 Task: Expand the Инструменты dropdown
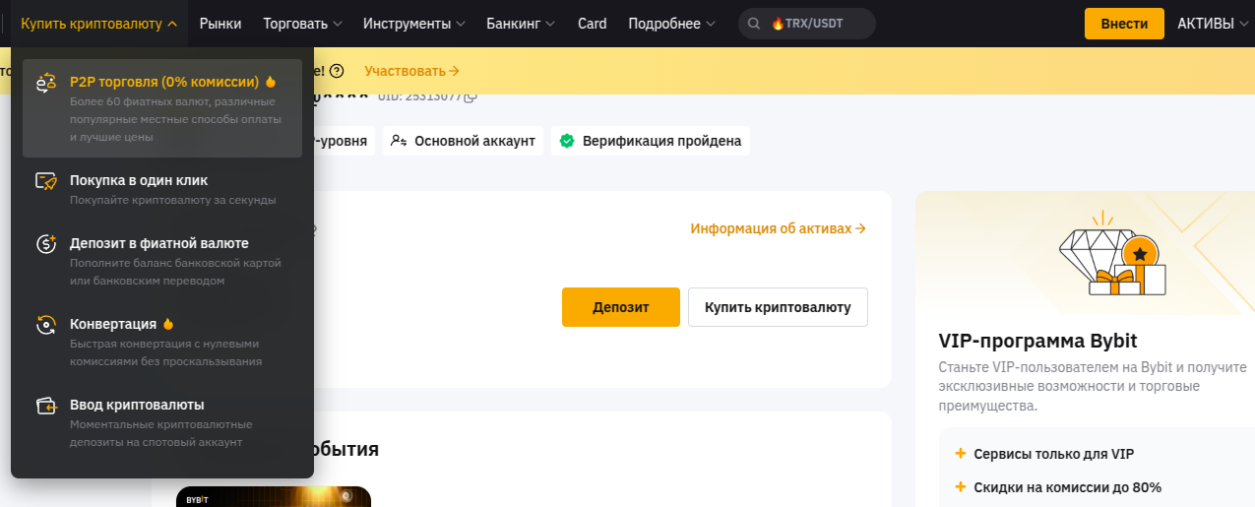(x=414, y=24)
